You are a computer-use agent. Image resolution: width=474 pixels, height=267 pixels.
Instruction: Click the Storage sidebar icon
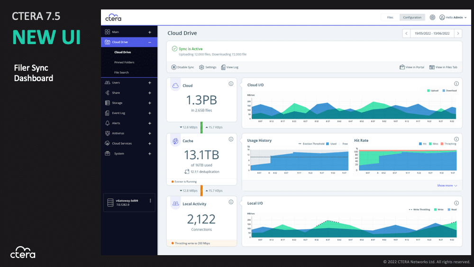[x=107, y=103]
